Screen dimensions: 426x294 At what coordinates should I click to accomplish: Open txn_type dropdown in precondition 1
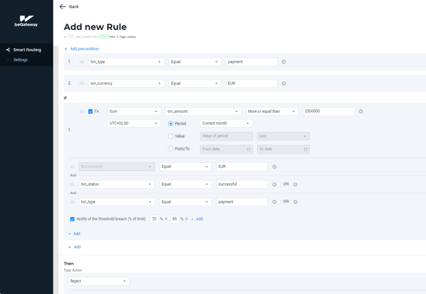(127, 62)
